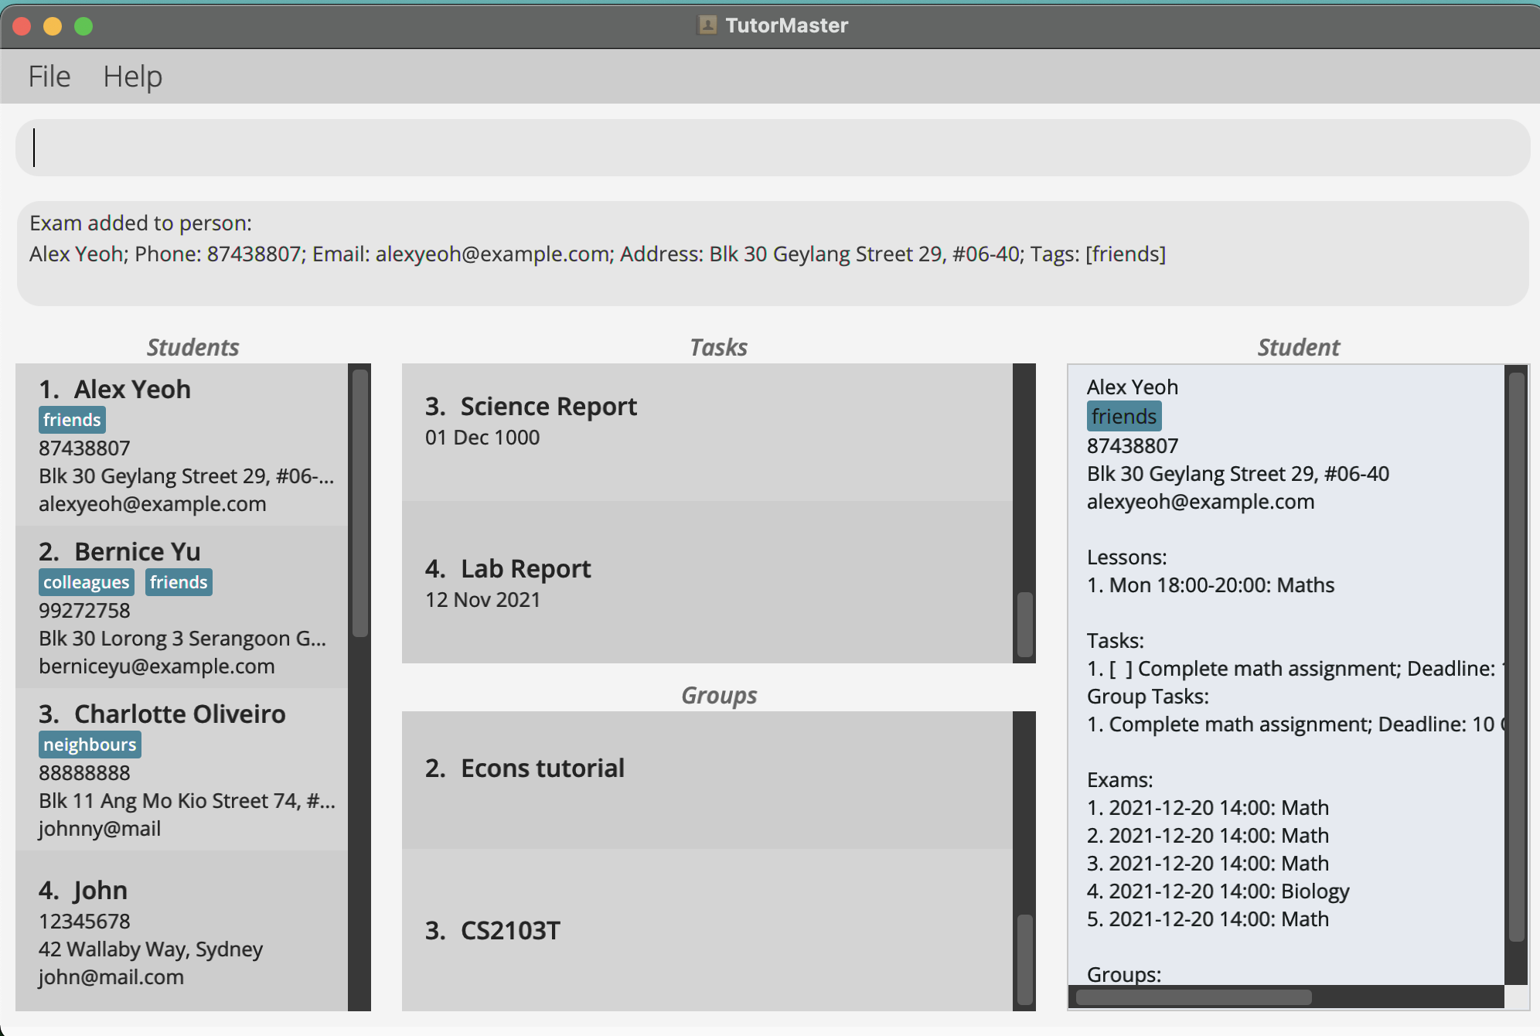The width and height of the screenshot is (1540, 1036).
Task: Open the Help menu
Action: pyautogui.click(x=132, y=77)
